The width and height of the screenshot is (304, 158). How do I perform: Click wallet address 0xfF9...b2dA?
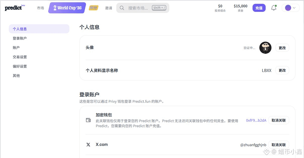[256, 120]
